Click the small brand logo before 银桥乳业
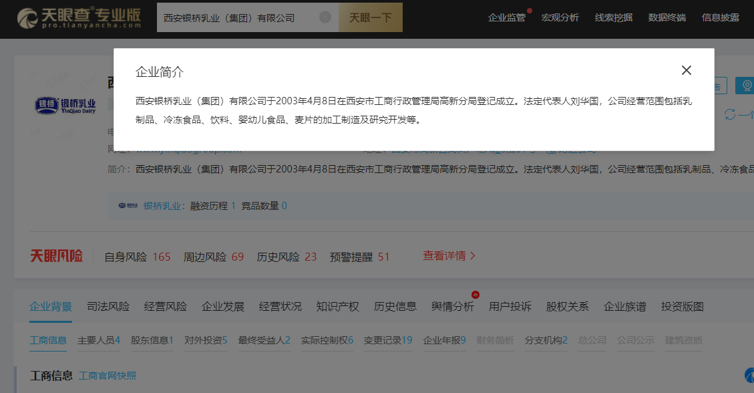Viewport: 754px width, 393px height. pyautogui.click(x=128, y=206)
